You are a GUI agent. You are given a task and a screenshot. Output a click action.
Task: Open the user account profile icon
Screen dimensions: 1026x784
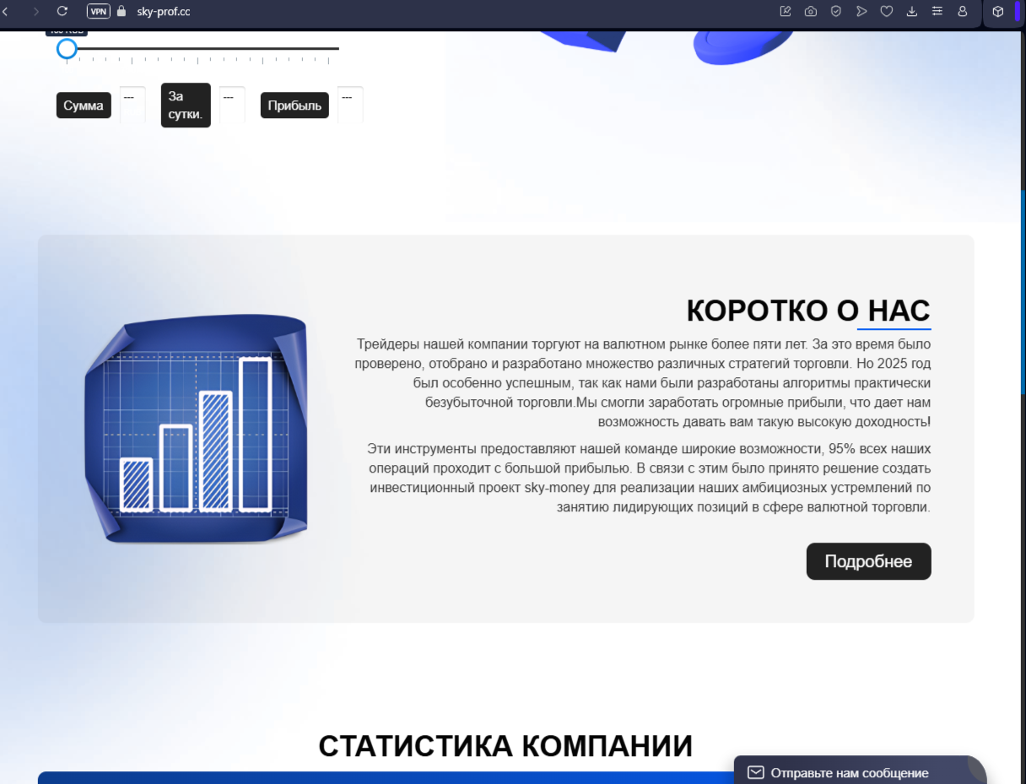click(963, 12)
